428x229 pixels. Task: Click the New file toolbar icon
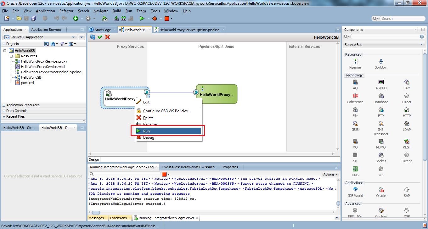pyautogui.click(x=6, y=19)
